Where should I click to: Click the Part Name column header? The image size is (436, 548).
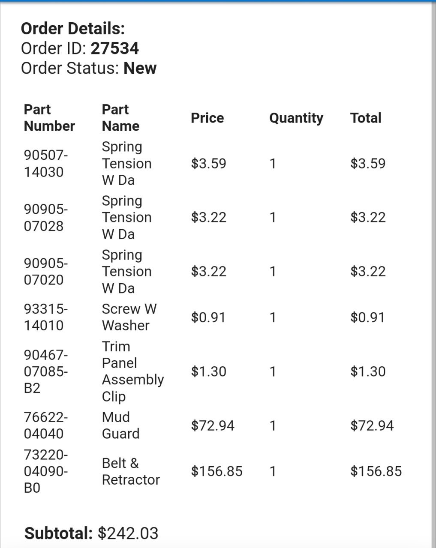(x=120, y=118)
